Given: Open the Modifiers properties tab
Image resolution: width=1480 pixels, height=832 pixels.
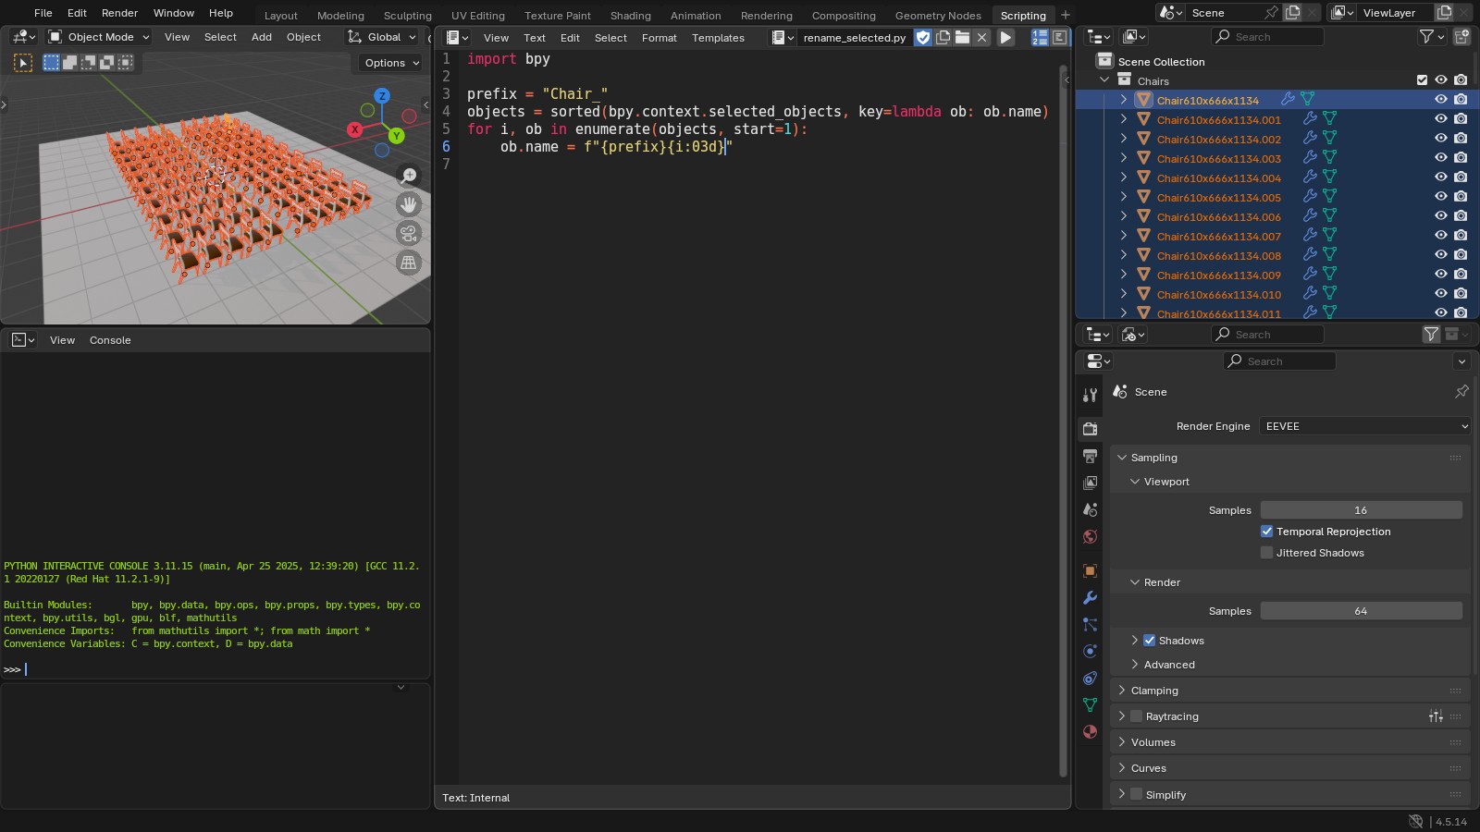Looking at the screenshot, I should point(1090,597).
